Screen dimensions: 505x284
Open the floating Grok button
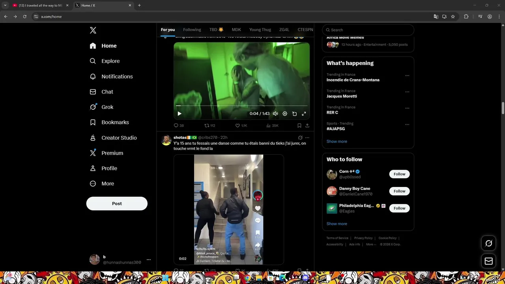pyautogui.click(x=489, y=243)
